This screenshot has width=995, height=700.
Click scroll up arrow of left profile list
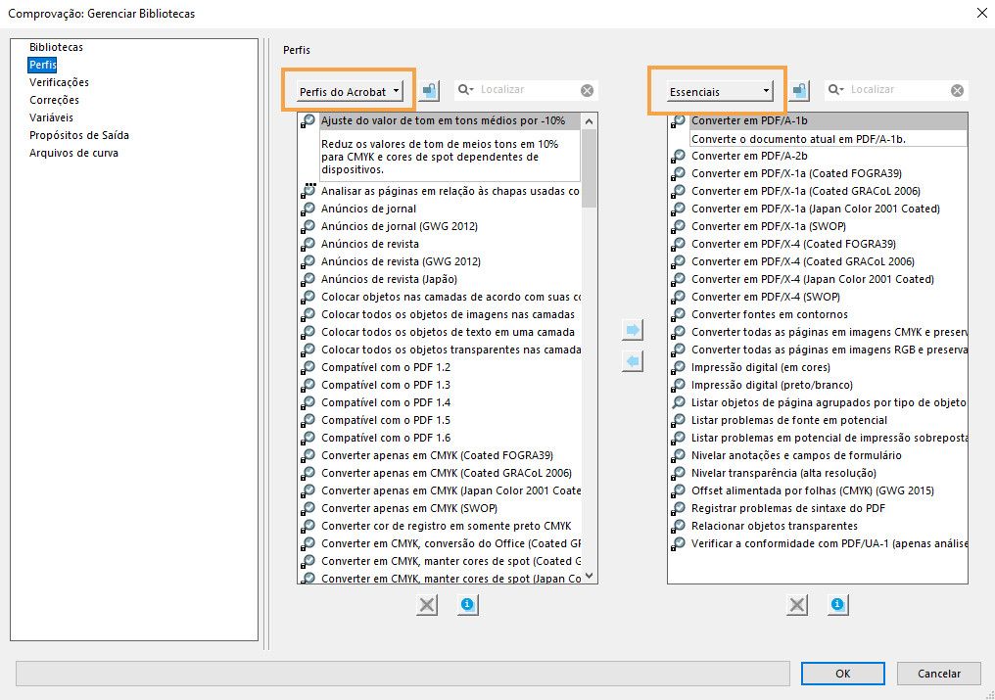point(589,121)
